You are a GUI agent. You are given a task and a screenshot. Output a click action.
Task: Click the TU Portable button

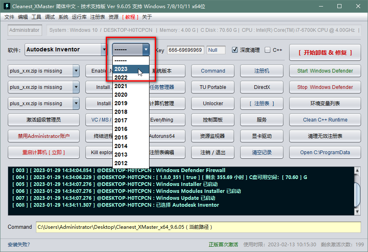coord(213,87)
